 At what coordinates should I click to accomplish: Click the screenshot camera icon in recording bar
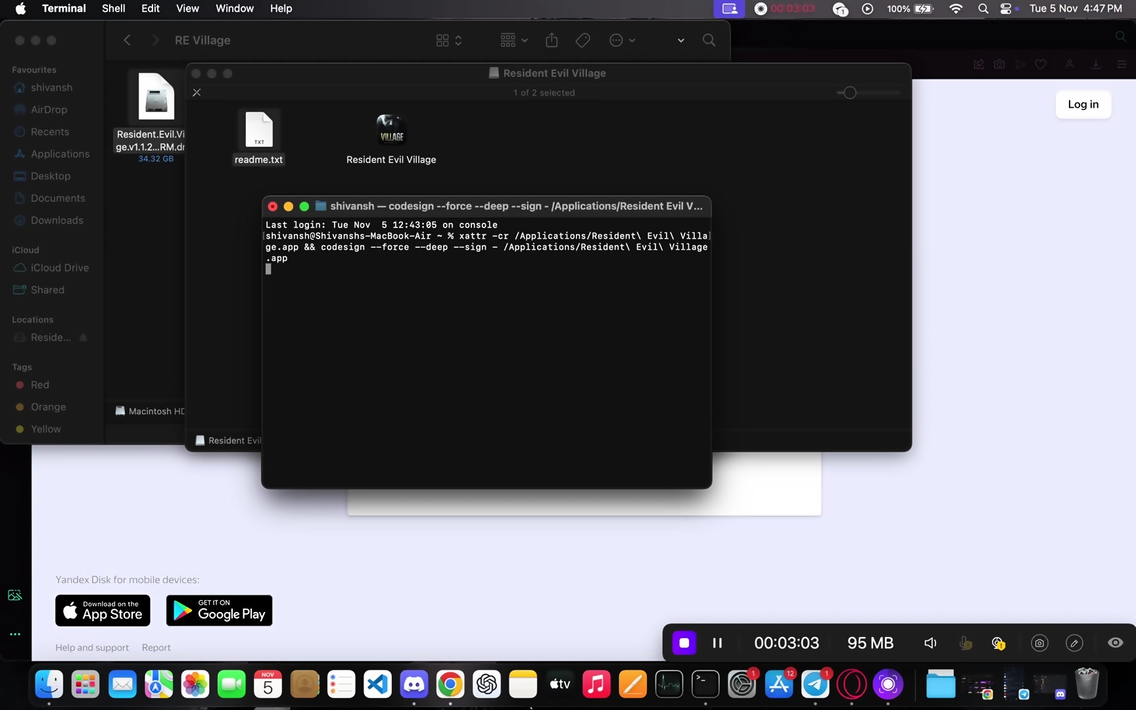[x=1039, y=643]
